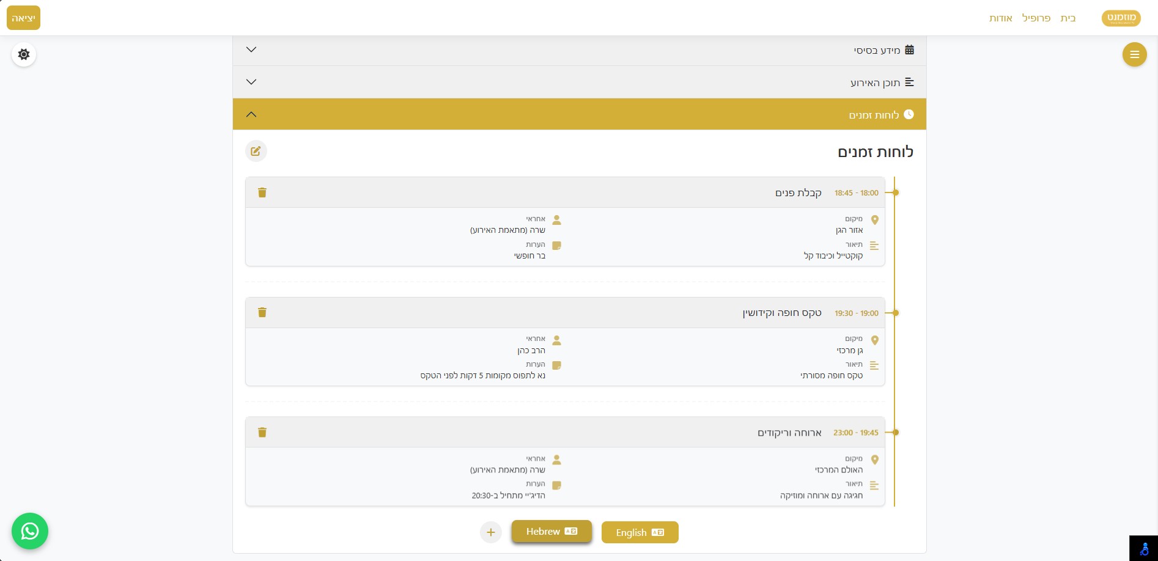Open פרופיל in navigation
The image size is (1158, 561).
tap(1036, 18)
